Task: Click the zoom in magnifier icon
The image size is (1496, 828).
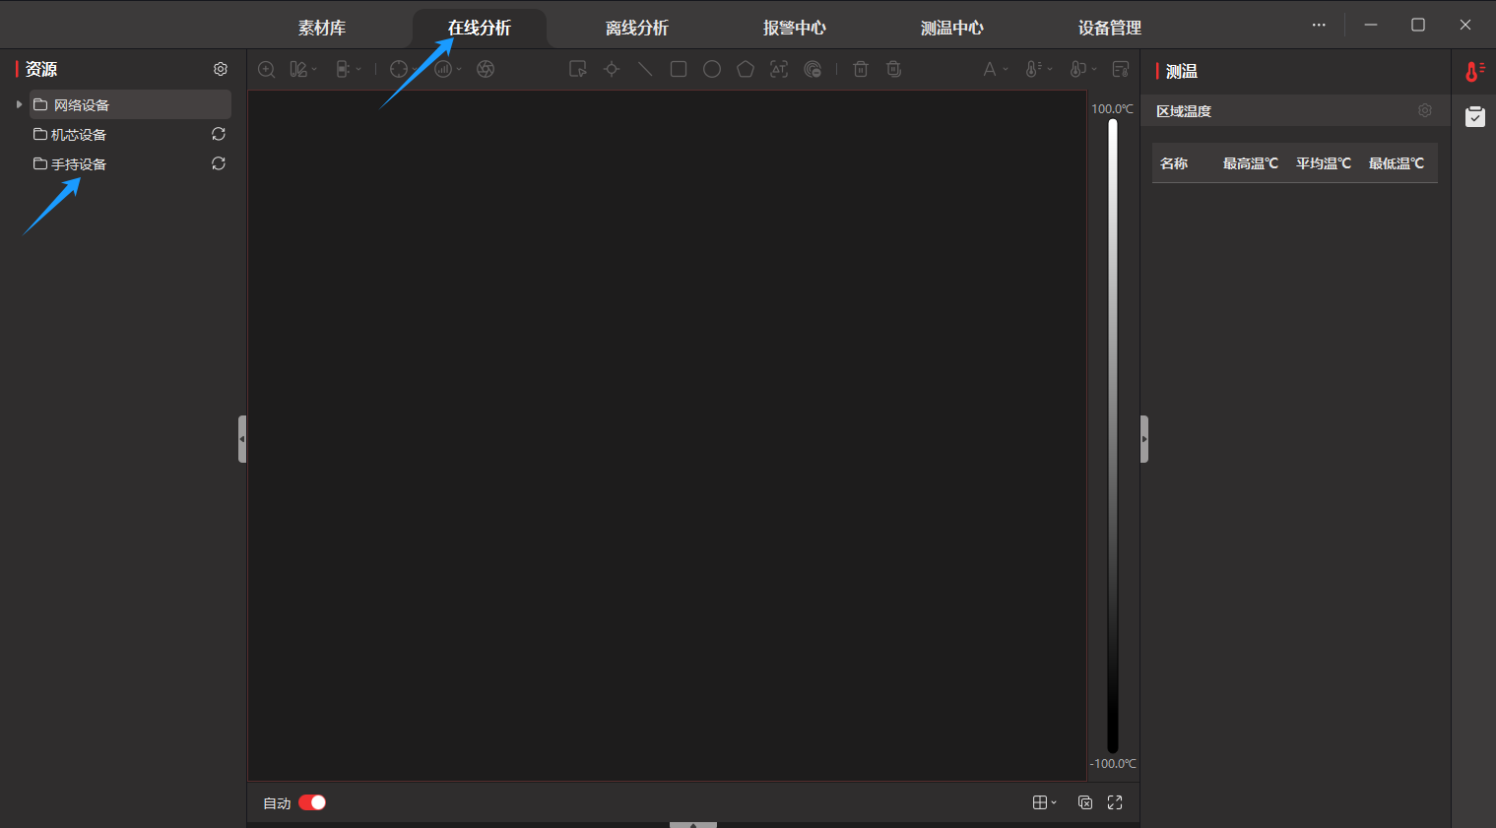Action: click(x=266, y=69)
